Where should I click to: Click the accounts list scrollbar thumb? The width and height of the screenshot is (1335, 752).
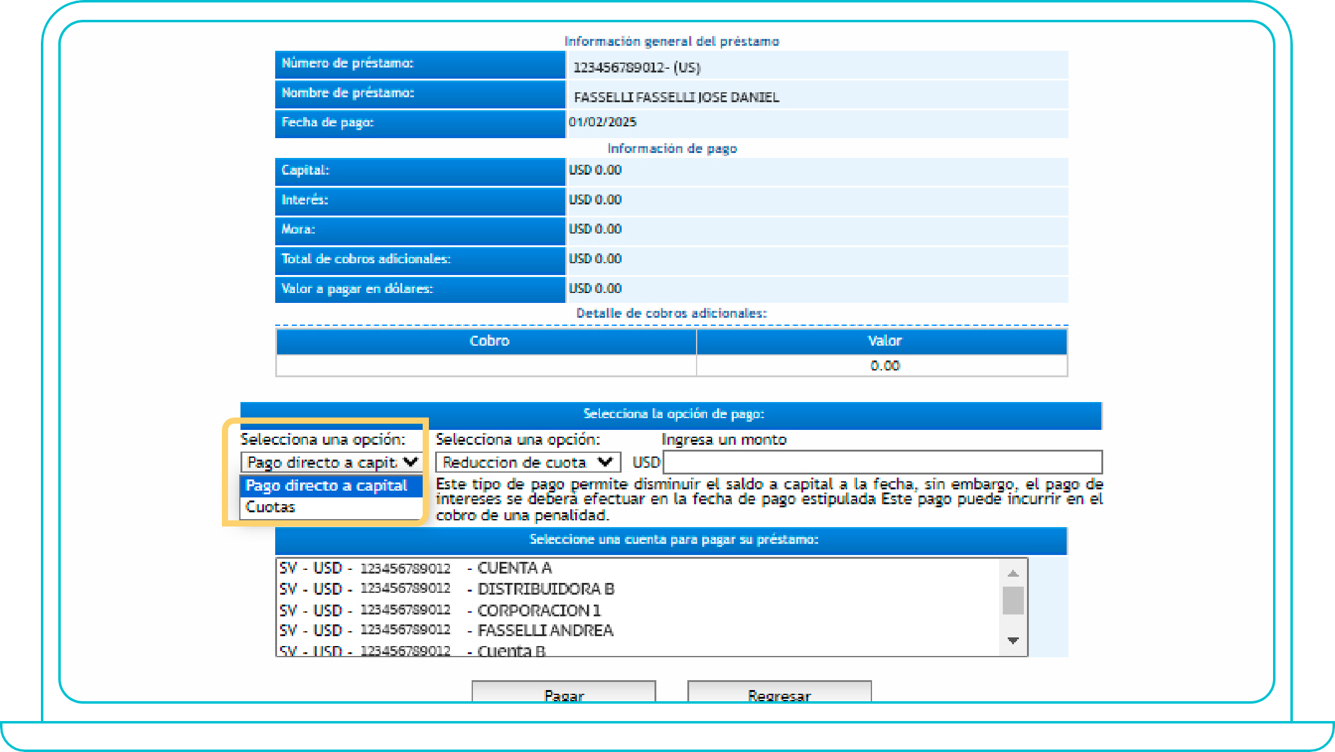click(1013, 600)
